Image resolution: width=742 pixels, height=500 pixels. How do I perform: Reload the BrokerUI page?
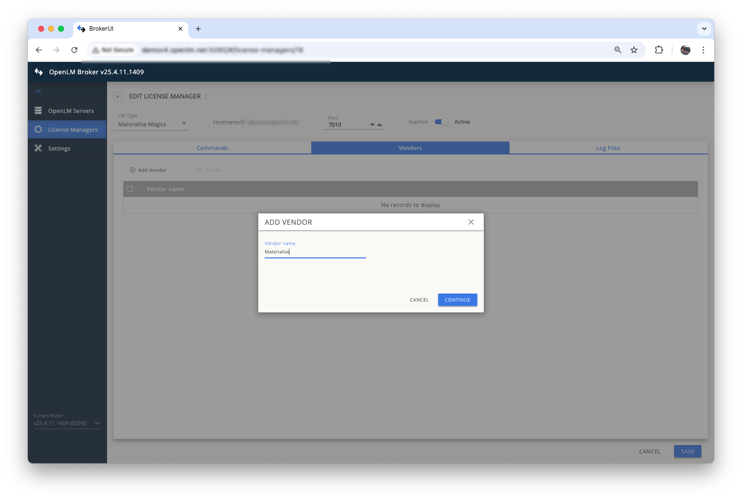(x=74, y=50)
